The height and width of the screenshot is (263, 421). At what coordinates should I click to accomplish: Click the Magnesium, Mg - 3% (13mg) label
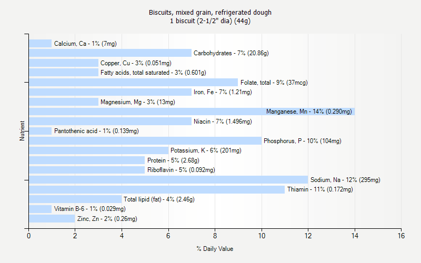point(138,102)
